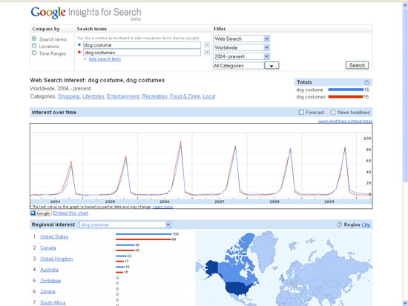Open the Canada region link

[x=48, y=247]
